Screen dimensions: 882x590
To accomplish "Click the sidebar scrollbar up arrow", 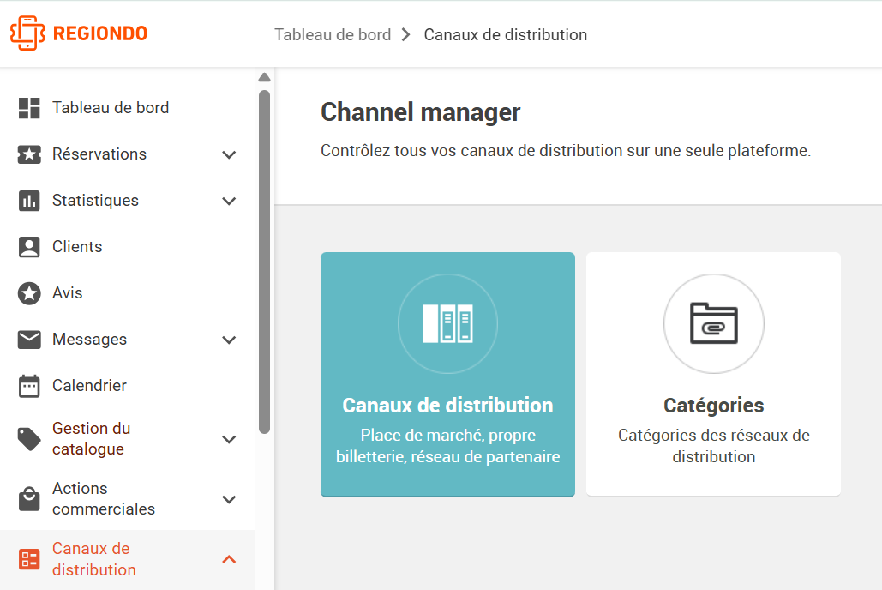I will click(x=264, y=77).
